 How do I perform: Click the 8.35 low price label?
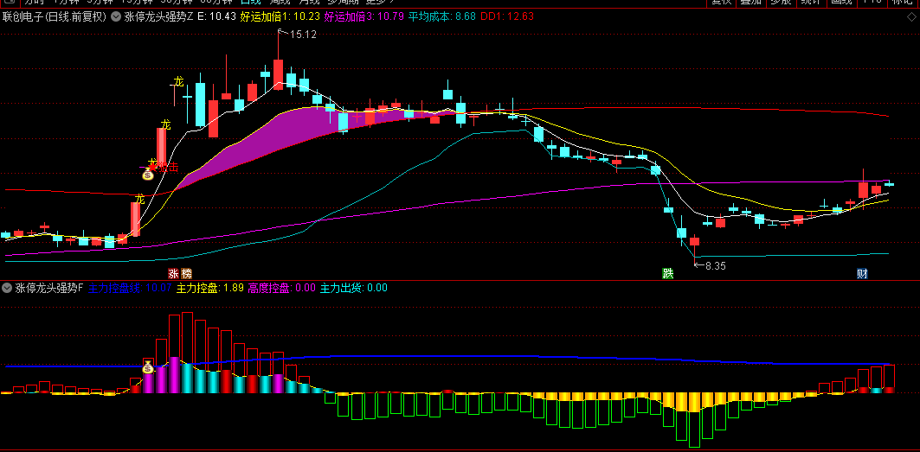pyautogui.click(x=715, y=265)
